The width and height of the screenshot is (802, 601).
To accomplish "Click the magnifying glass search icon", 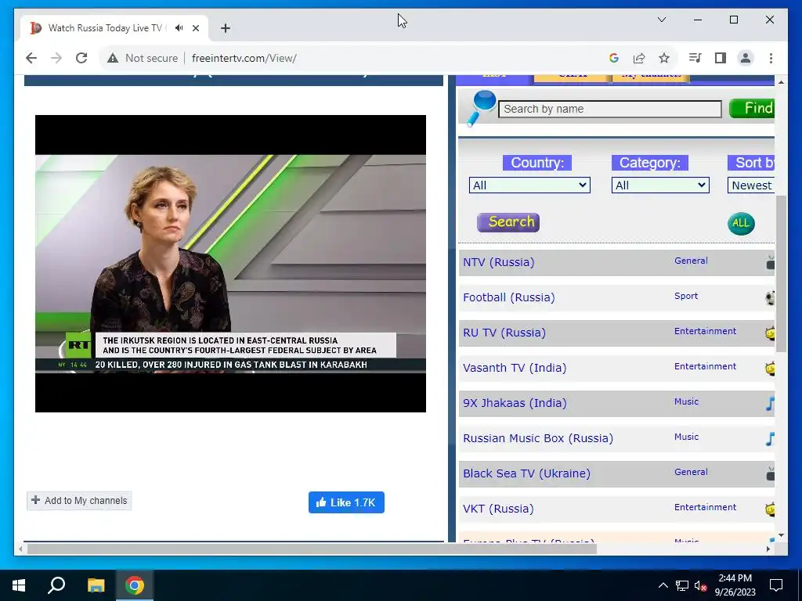I will 481,108.
